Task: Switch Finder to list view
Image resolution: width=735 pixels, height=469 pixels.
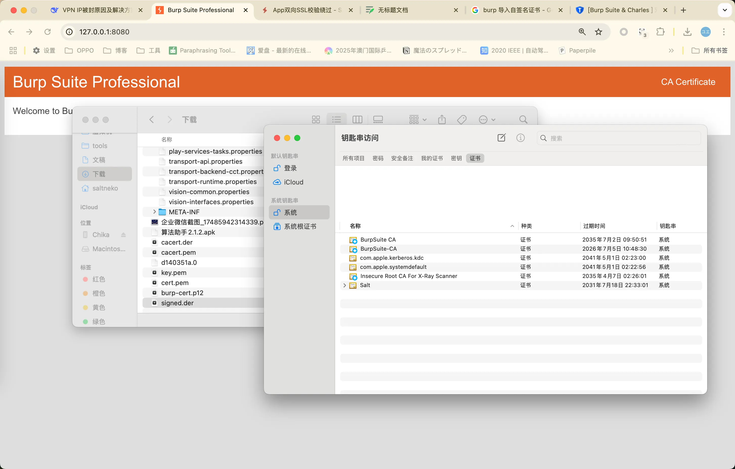Action: [336, 119]
